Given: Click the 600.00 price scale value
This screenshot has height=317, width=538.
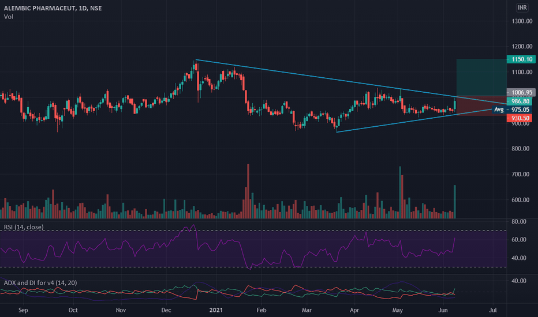Looking at the screenshot, I should (521, 200).
